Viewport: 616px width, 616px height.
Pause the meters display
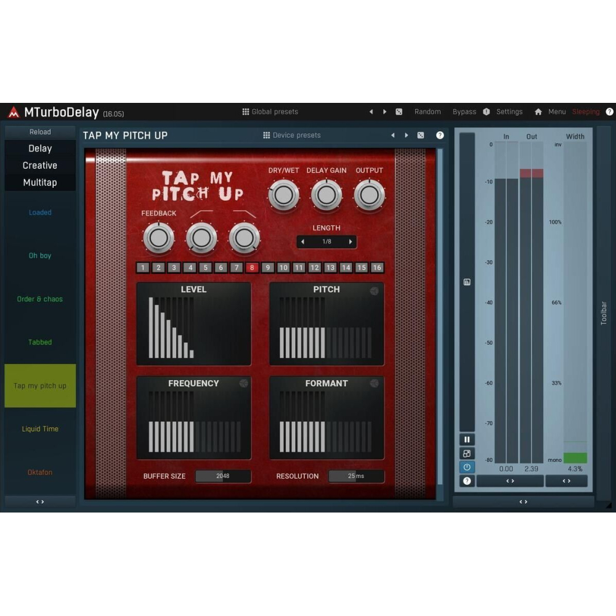point(467,440)
